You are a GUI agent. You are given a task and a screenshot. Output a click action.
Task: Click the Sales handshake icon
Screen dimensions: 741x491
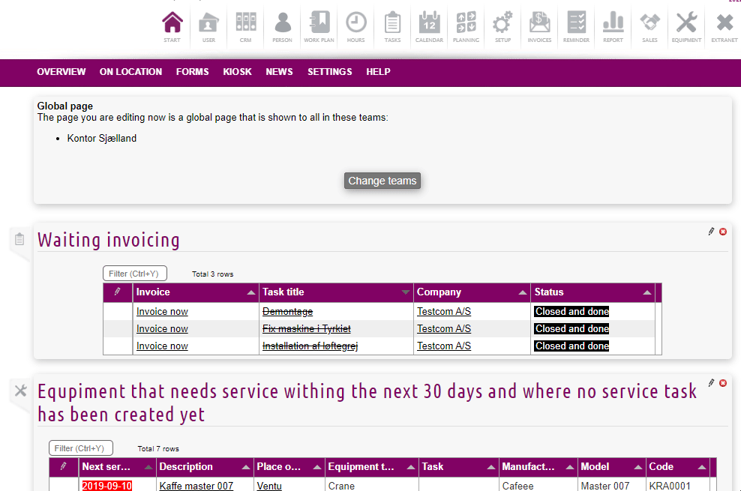click(x=649, y=26)
